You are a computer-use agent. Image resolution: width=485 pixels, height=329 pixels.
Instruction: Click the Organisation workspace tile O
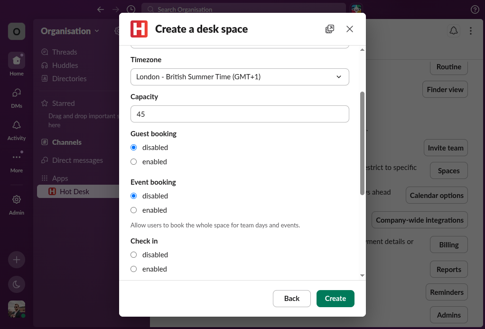[x=17, y=31]
